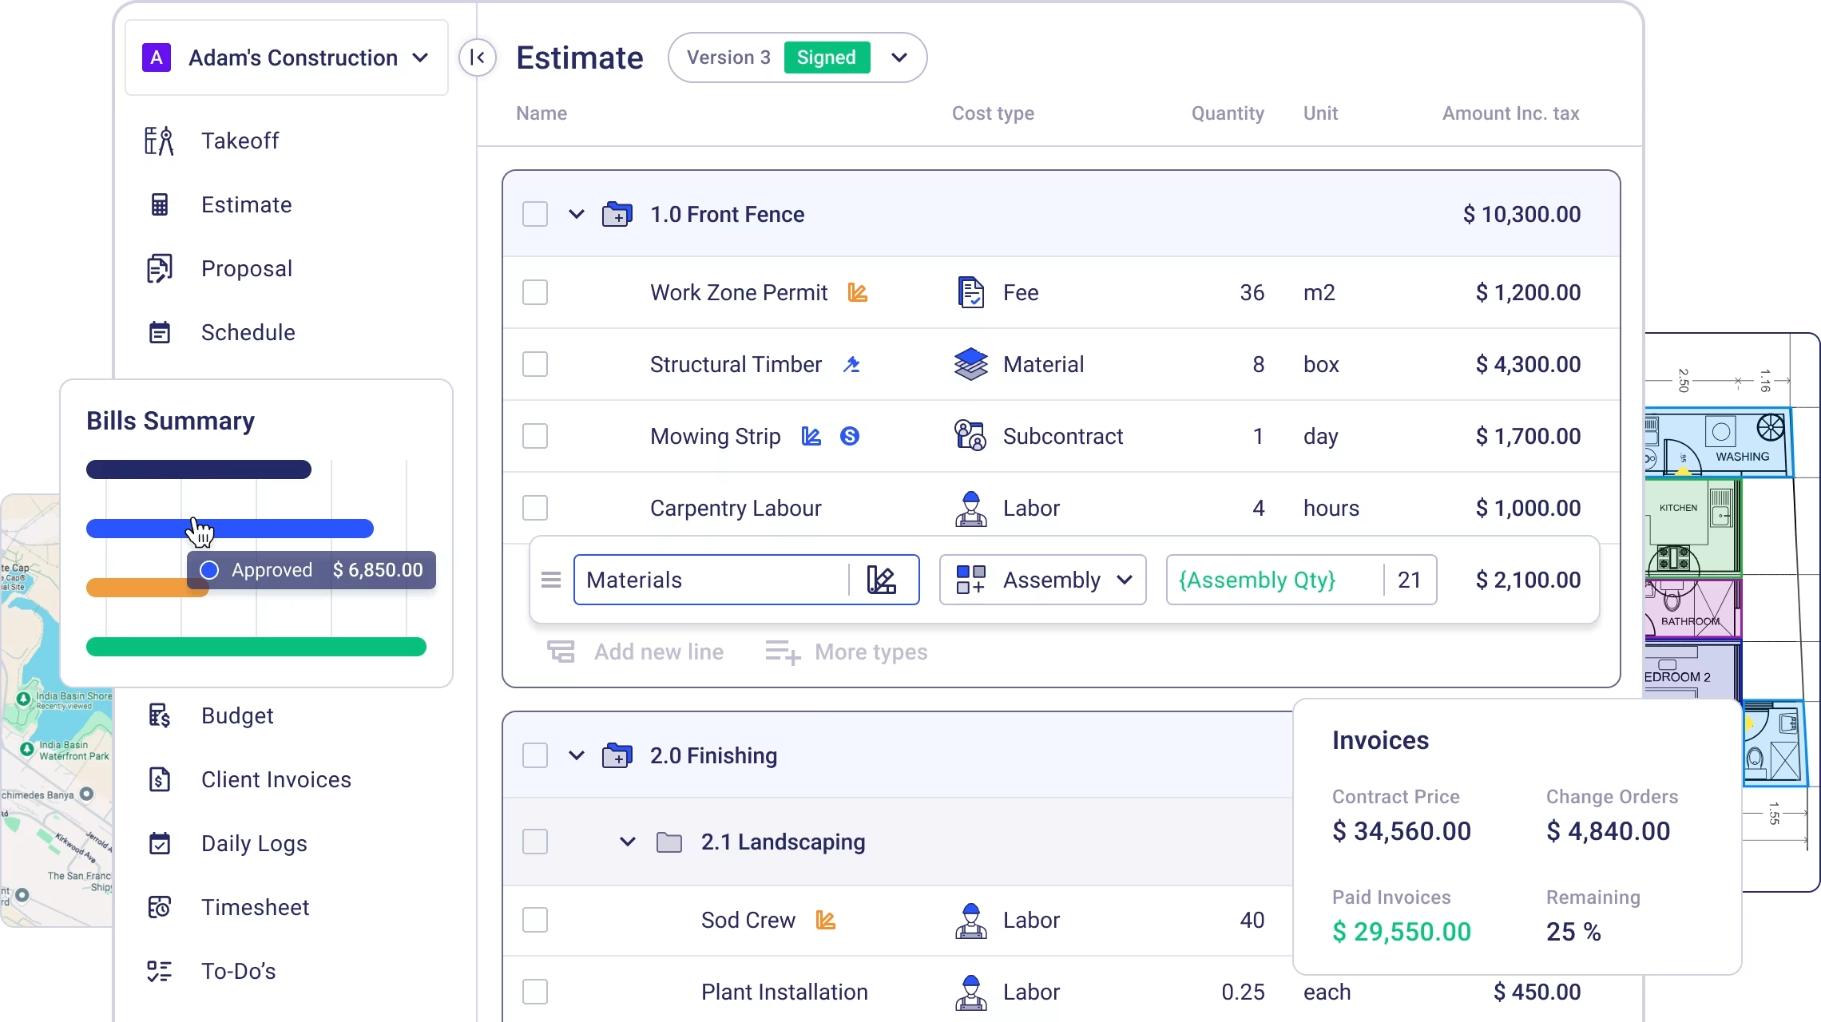
Task: Click the Schedule calendar icon
Action: pyautogui.click(x=160, y=332)
